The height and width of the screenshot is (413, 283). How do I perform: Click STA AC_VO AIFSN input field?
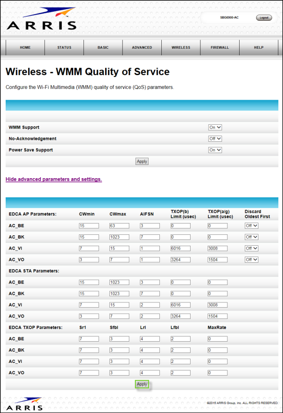click(150, 316)
